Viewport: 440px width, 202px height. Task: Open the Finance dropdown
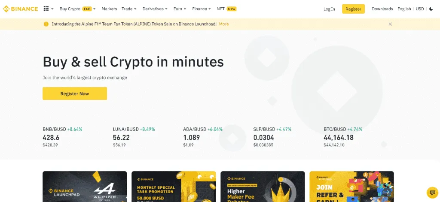click(x=202, y=9)
